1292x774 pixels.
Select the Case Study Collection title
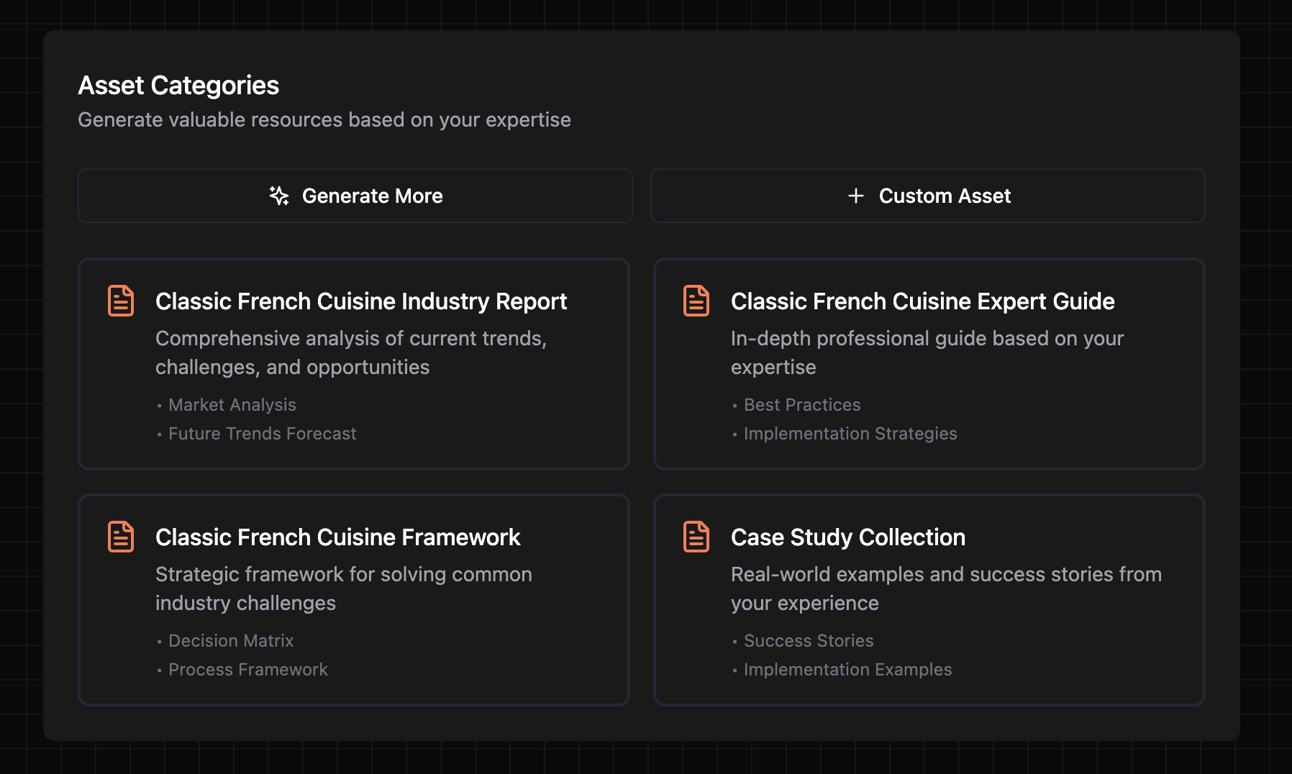(x=847, y=537)
